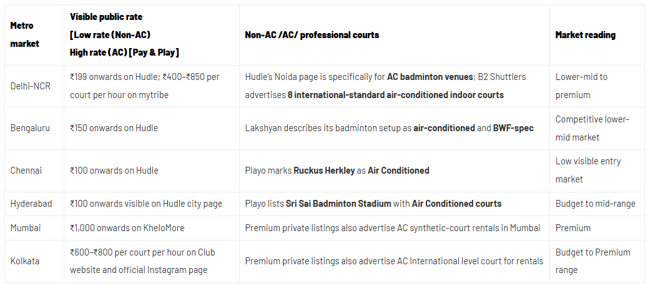Screen dimensions: 653x288
Task: Click "8 international-standard air-conditioned indoor courts" text
Action: tap(395, 95)
